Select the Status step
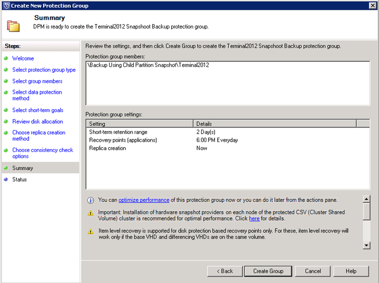 (x=19, y=179)
